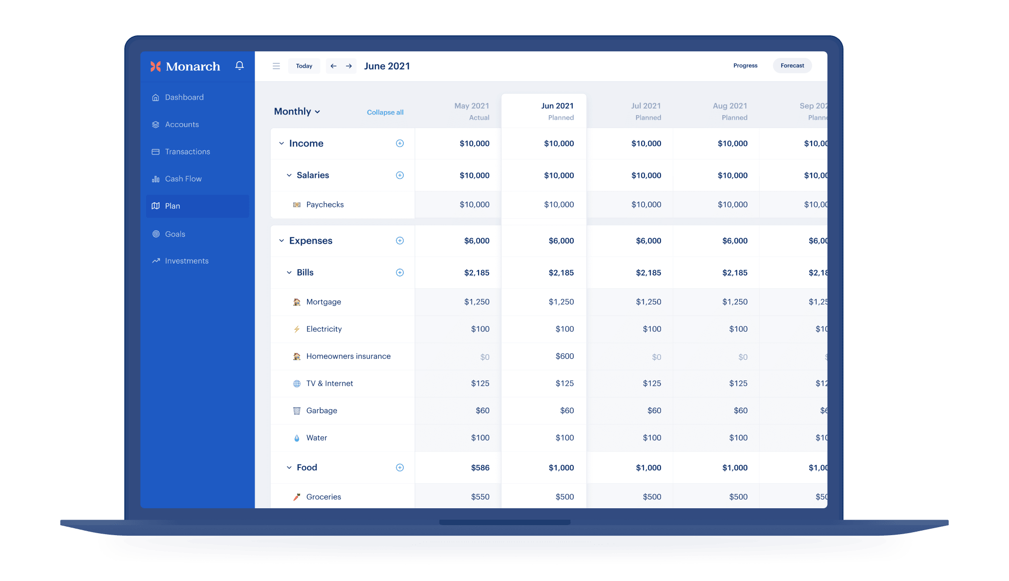Open notifications bell
Viewport: 1009px width, 581px height.
pos(239,66)
